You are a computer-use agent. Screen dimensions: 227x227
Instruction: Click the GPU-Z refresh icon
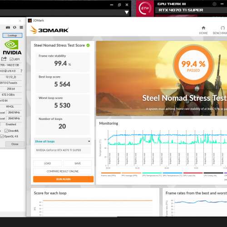pos(15,27)
